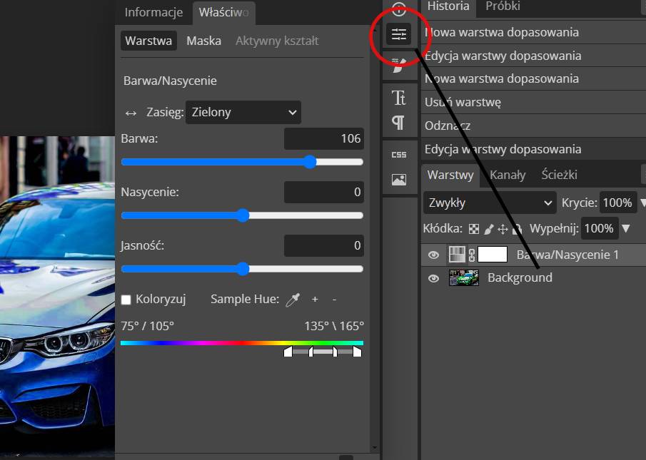Viewport: 646px width, 460px height.
Task: Select the Maska button
Action: [x=204, y=41]
